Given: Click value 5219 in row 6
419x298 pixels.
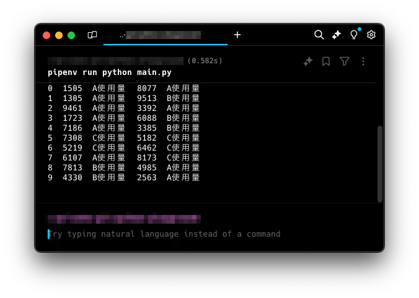Looking at the screenshot, I should [x=73, y=147].
